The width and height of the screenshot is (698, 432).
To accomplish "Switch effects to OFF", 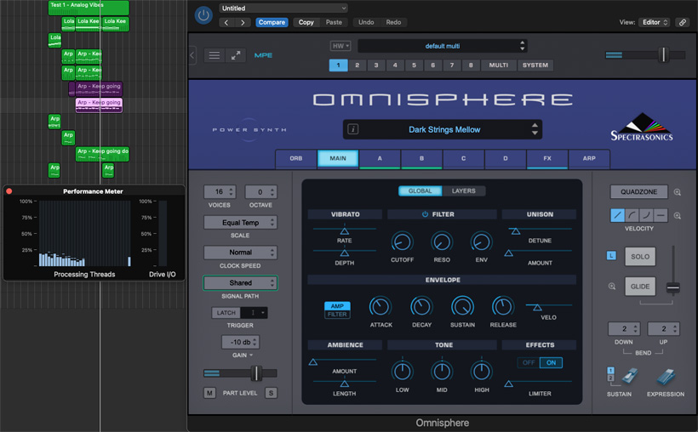I will point(529,362).
